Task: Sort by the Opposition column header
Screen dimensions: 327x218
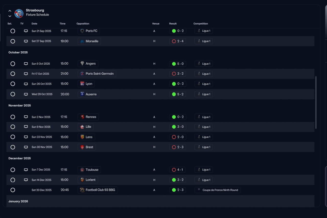Action: (x=83, y=24)
